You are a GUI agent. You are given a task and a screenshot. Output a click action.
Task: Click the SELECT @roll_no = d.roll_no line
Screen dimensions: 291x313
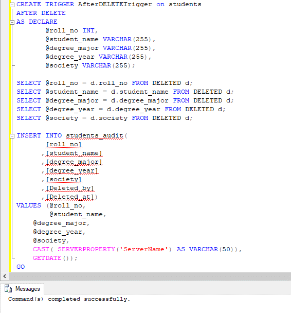104,83
